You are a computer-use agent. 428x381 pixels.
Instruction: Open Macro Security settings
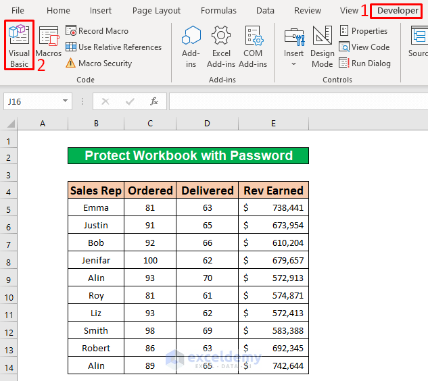click(99, 63)
